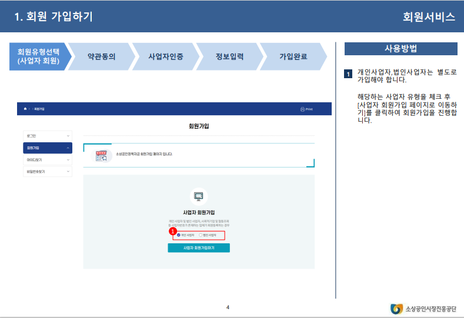Click the 회원가입 breadcrumb link
464x318 pixels.
(x=39, y=109)
